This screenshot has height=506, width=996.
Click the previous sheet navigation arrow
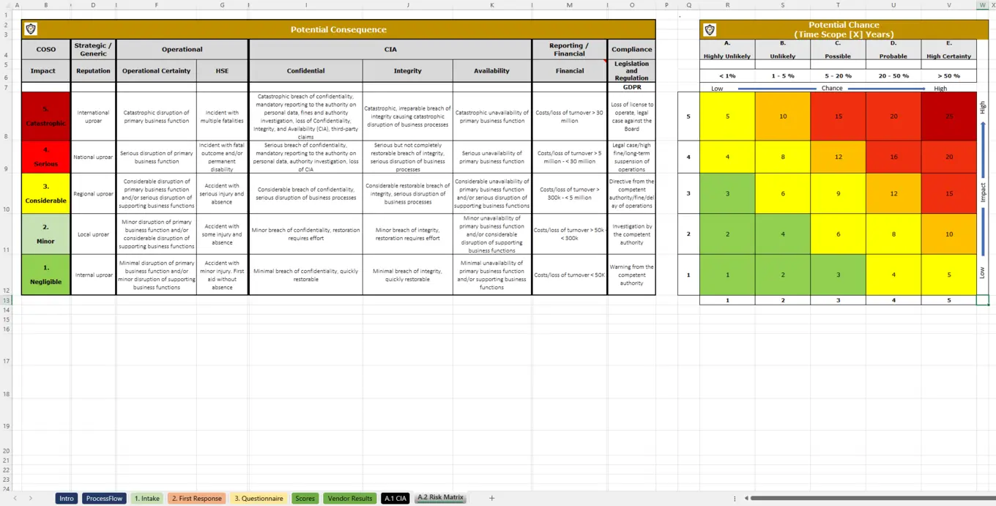[16, 498]
